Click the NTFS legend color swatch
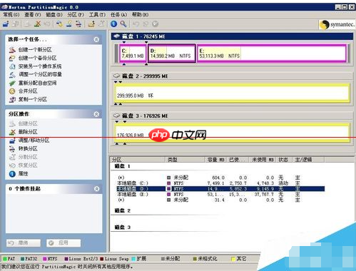The image size is (356, 271). tap(45, 259)
